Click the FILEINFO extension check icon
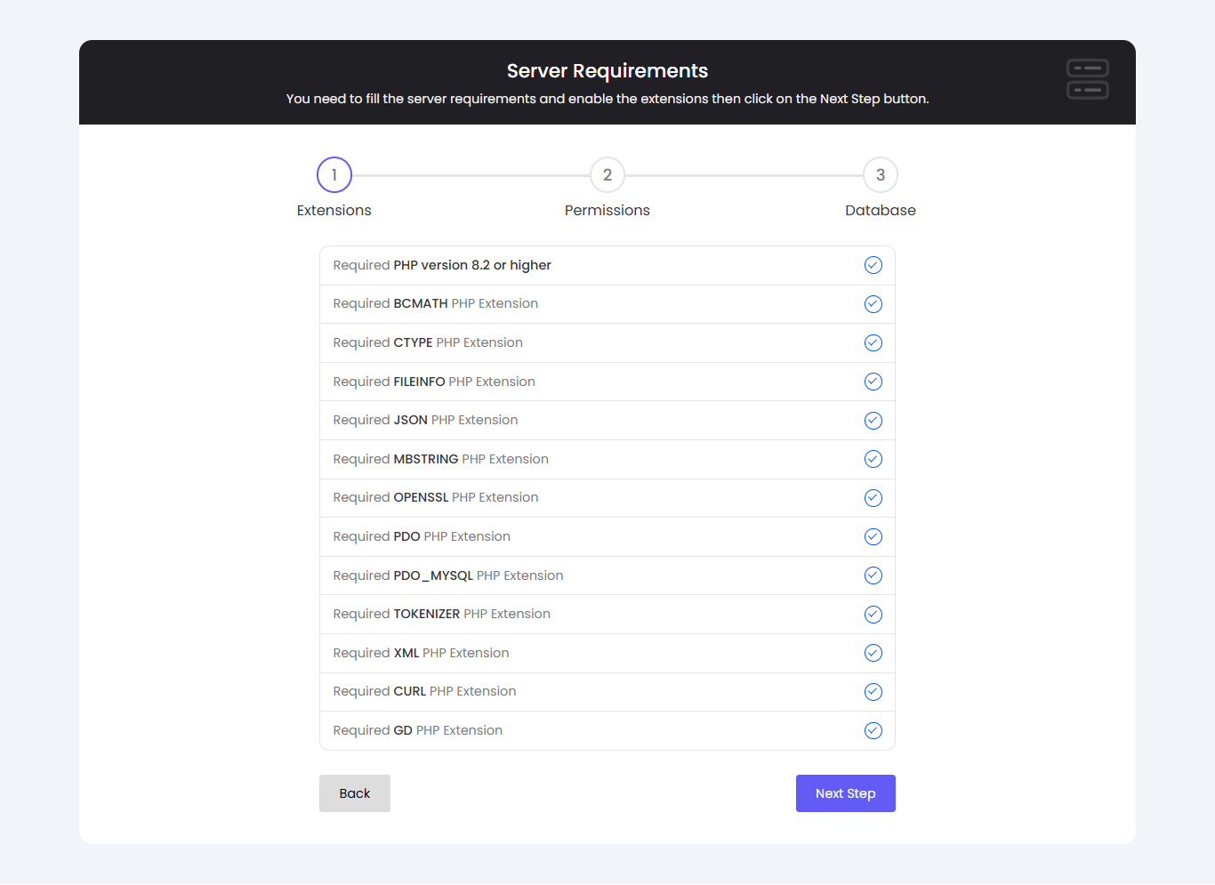This screenshot has height=885, width=1215. [873, 382]
